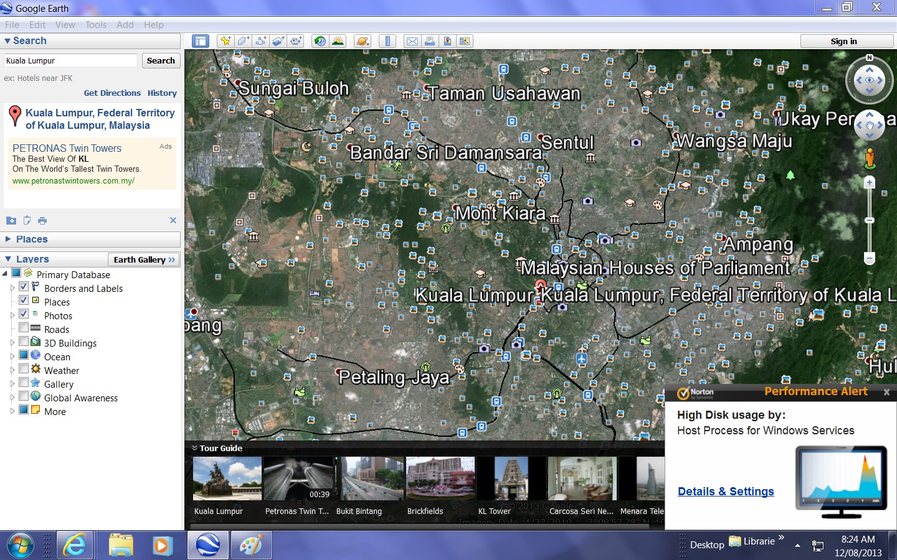The height and width of the screenshot is (560, 897).
Task: Enable the Roads layer checkbox
Action: coord(24,328)
